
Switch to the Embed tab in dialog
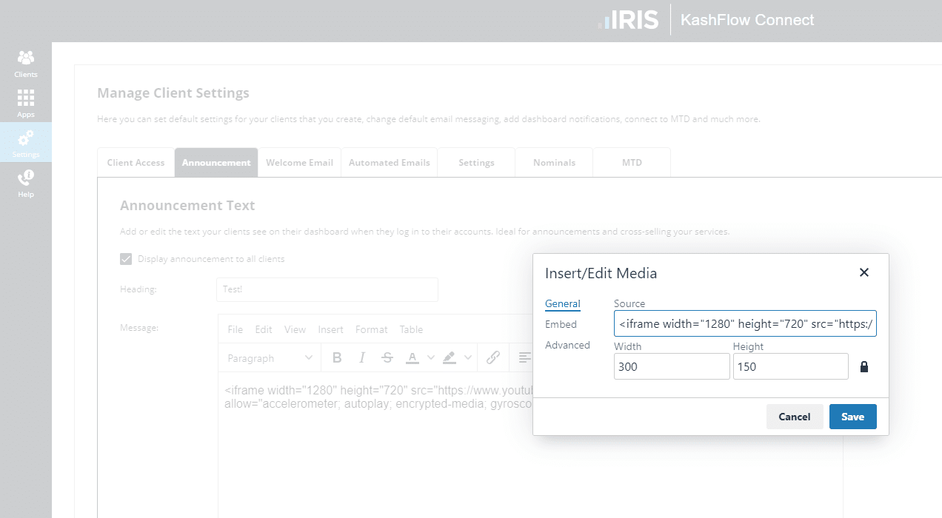tap(561, 324)
